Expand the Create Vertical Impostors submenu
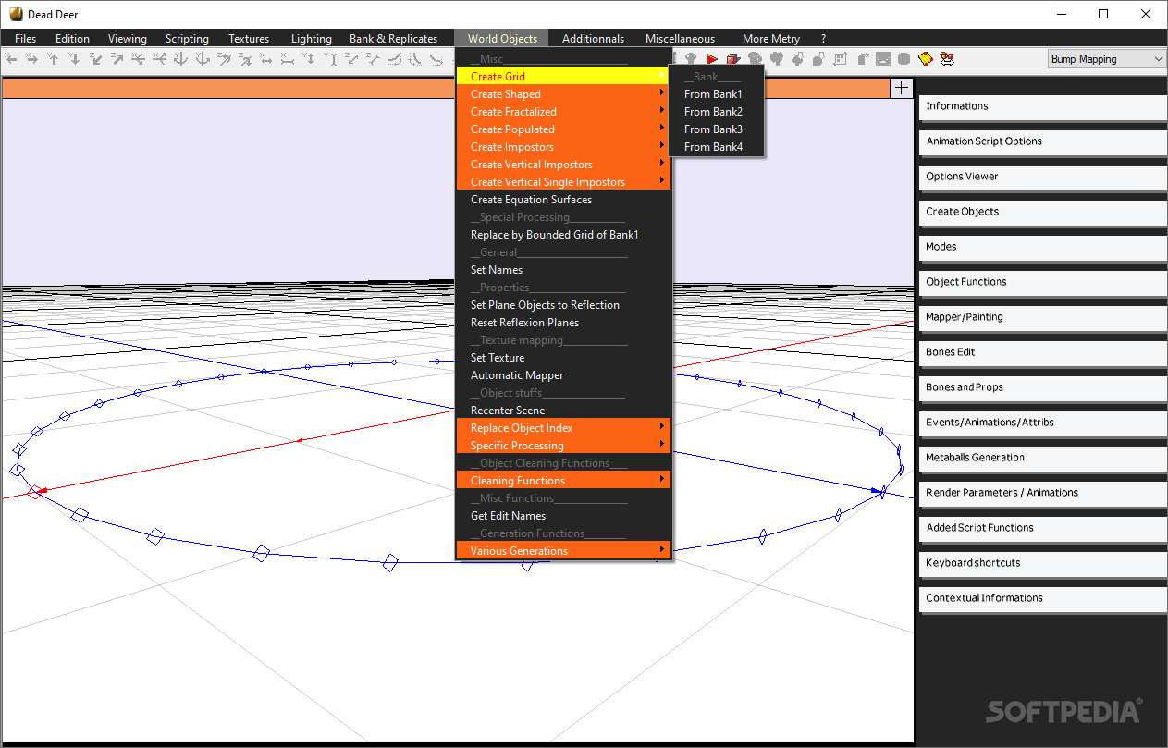This screenshot has width=1168, height=748. pyautogui.click(x=564, y=165)
